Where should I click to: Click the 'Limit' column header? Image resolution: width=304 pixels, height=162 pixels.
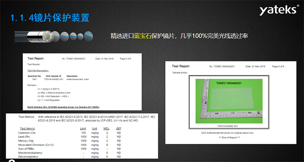pyautogui.click(x=83, y=129)
